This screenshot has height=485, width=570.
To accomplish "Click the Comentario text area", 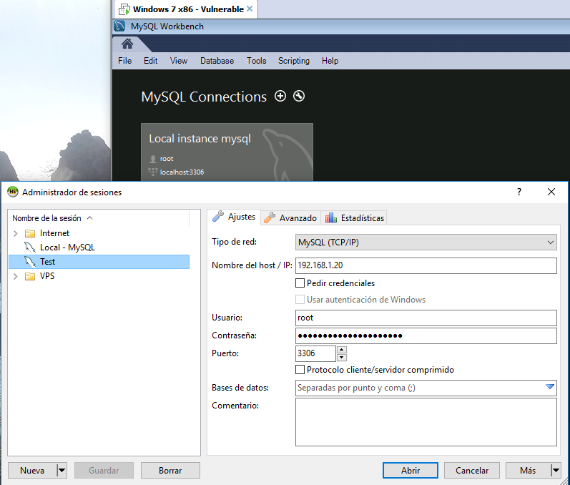I will click(426, 422).
